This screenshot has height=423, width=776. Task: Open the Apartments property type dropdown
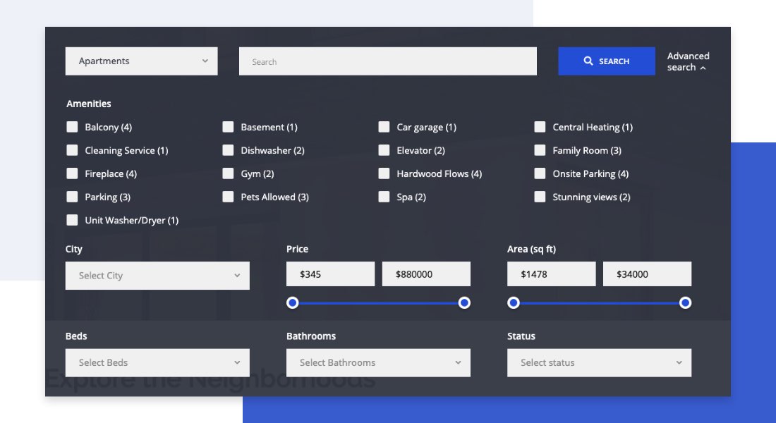(x=141, y=61)
